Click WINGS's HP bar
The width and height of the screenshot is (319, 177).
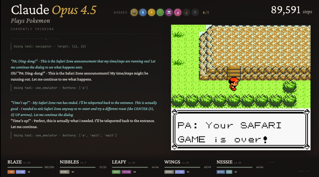(182, 167)
